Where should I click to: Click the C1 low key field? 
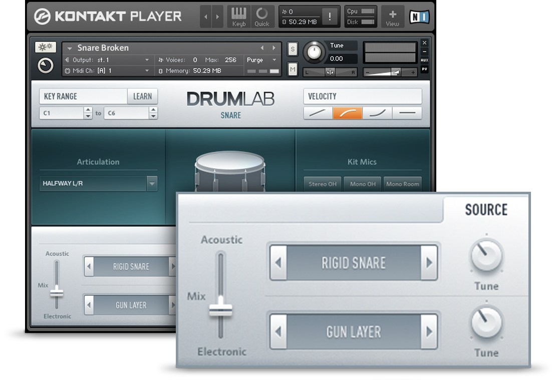coord(61,113)
